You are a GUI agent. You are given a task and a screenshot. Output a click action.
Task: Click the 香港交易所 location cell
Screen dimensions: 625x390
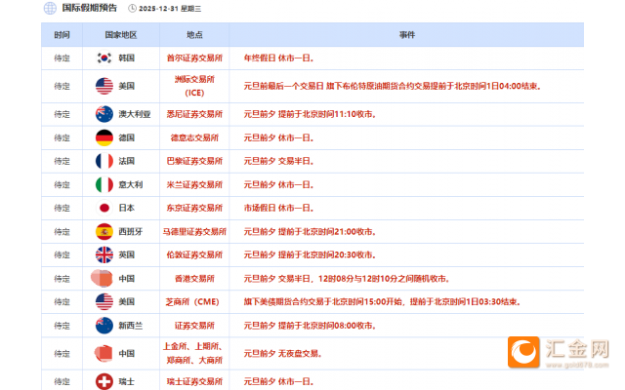[x=194, y=279]
